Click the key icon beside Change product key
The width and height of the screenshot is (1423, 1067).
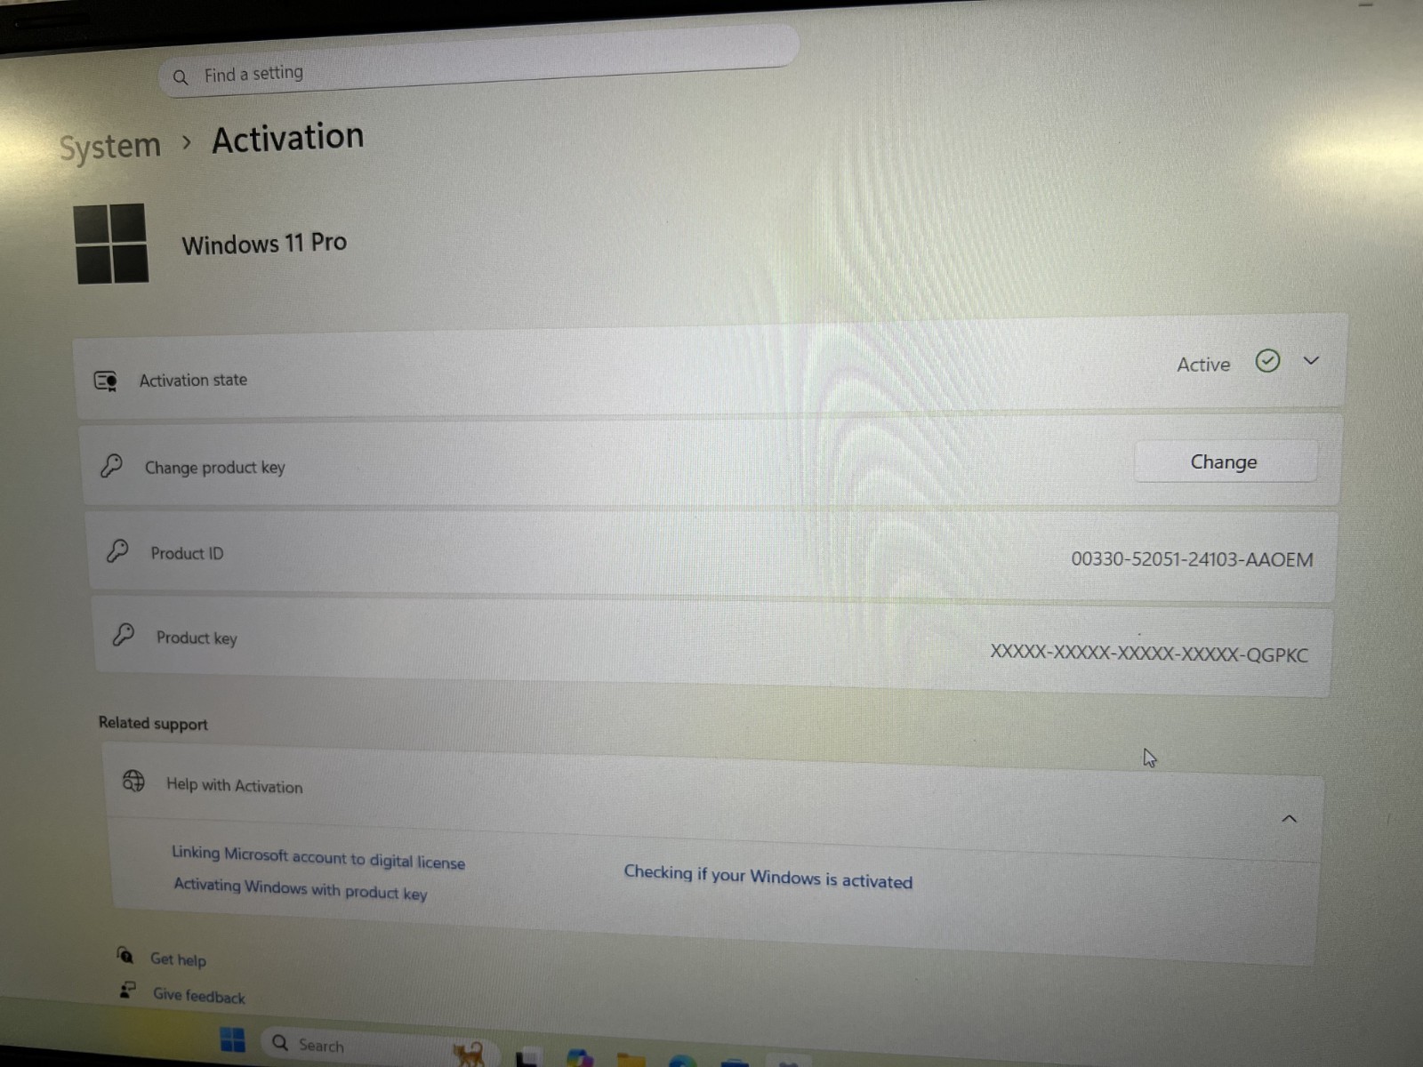click(x=111, y=465)
